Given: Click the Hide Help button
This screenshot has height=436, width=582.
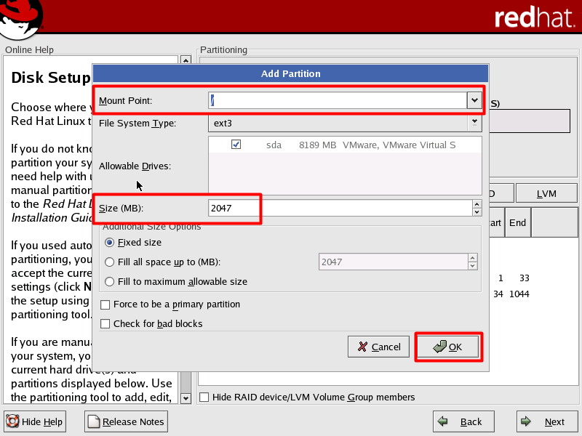Looking at the screenshot, I should pos(35,421).
